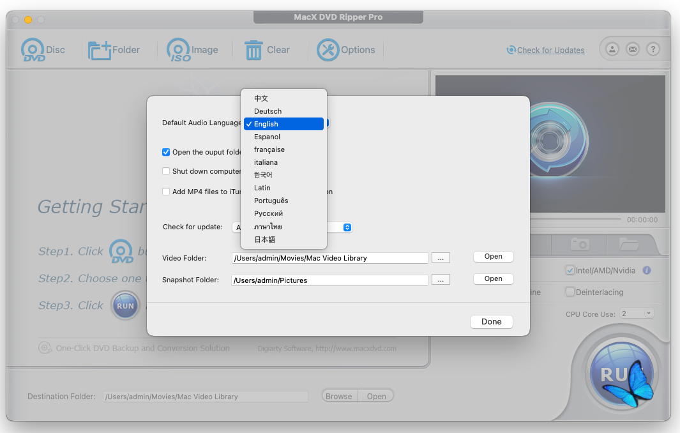Screen dimensions: 680x433
Task: Browse for Snapshot Folder with the ... button
Action: tap(441, 280)
